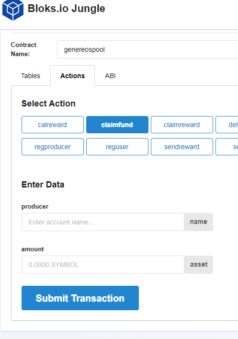Switch to the Tables tab

[31, 76]
